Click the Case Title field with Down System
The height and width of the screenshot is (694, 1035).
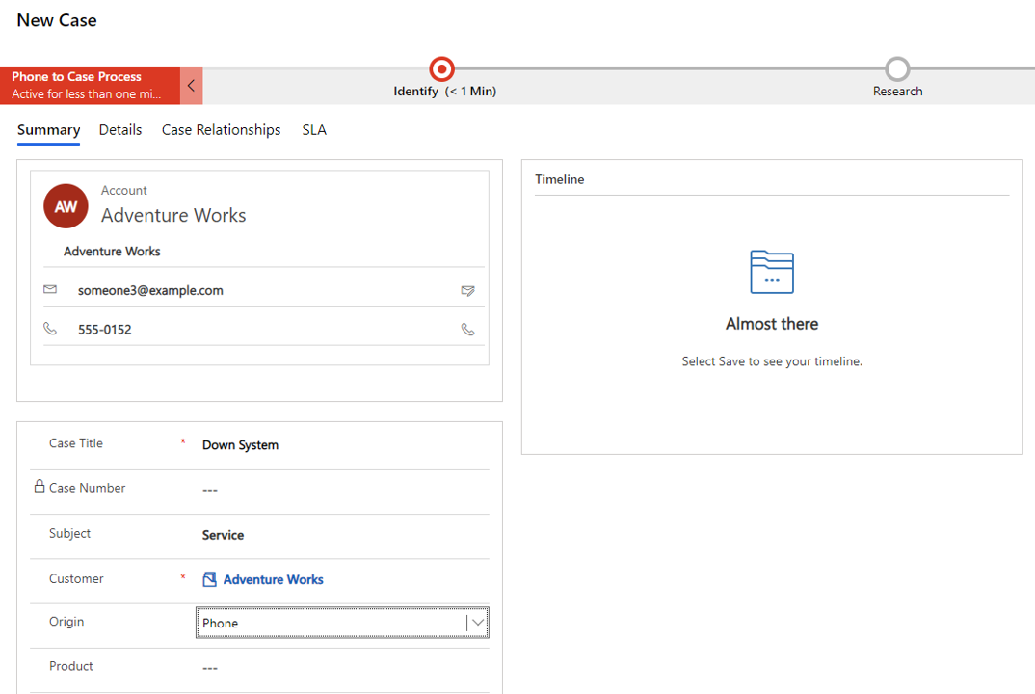click(x=342, y=445)
